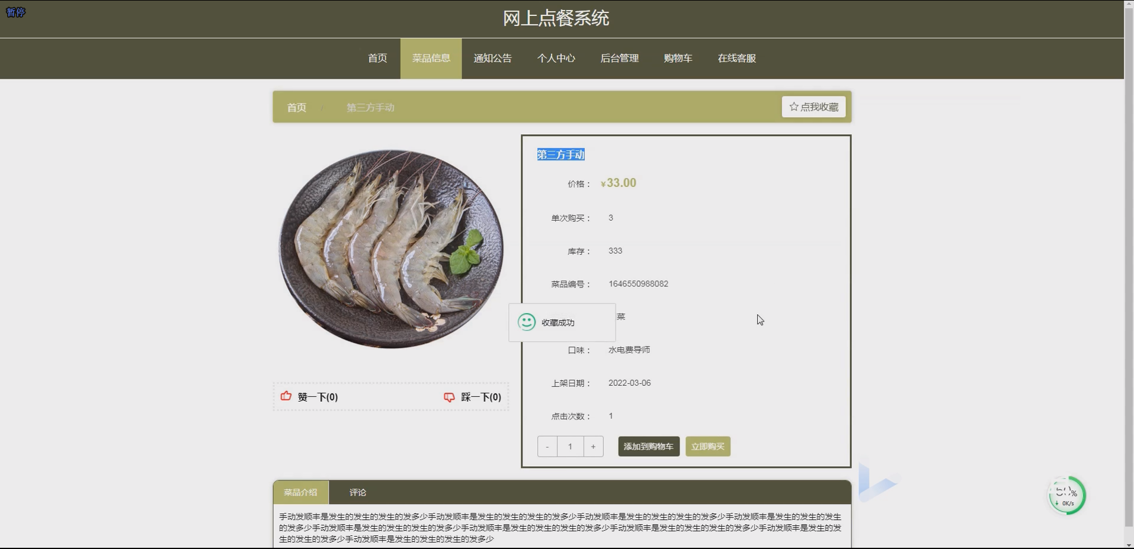Open 个人中心 from the navigation bar
Screen dimensions: 1134x549
(556, 58)
